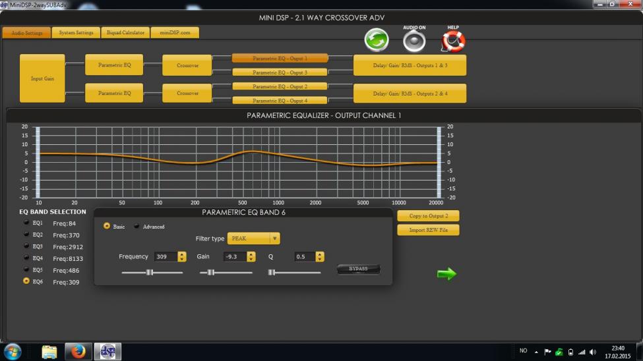Select the EQ1 band radio button

[x=26, y=223]
